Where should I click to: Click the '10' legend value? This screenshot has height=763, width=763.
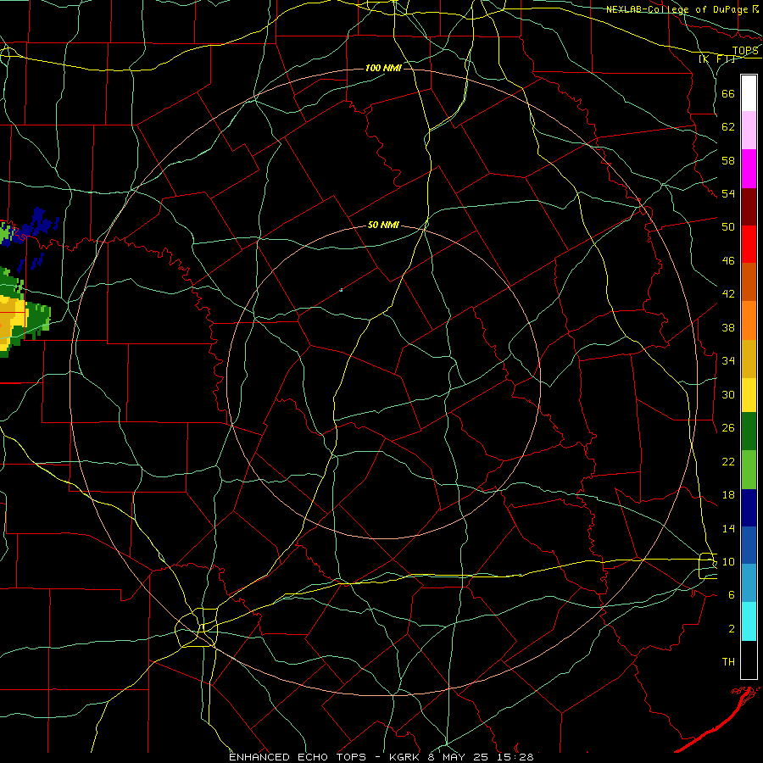coord(728,561)
